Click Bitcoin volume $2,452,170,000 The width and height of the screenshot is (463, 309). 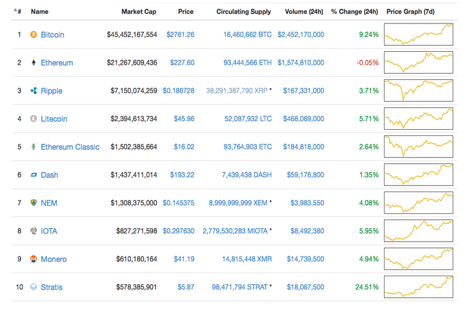[301, 35]
